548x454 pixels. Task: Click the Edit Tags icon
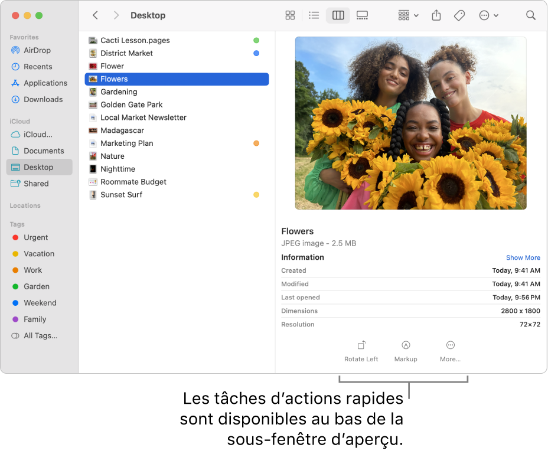pos(459,15)
